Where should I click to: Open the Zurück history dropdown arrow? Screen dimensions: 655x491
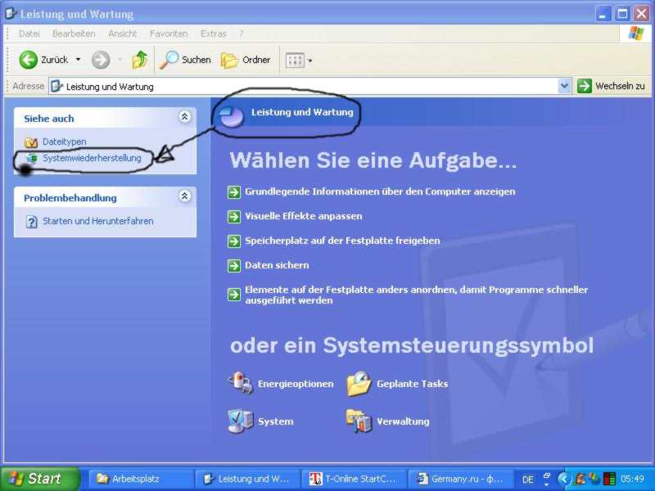coord(78,60)
